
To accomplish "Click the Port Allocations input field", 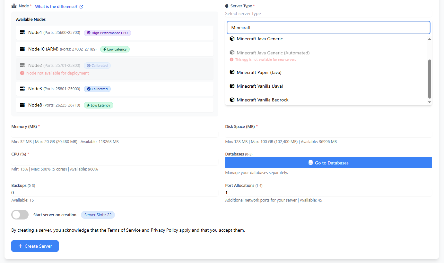I will coord(328,193).
